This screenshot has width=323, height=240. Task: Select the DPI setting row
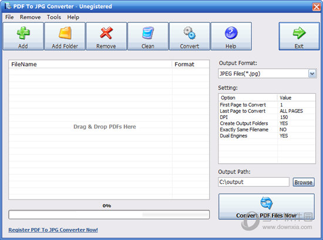click(267, 117)
